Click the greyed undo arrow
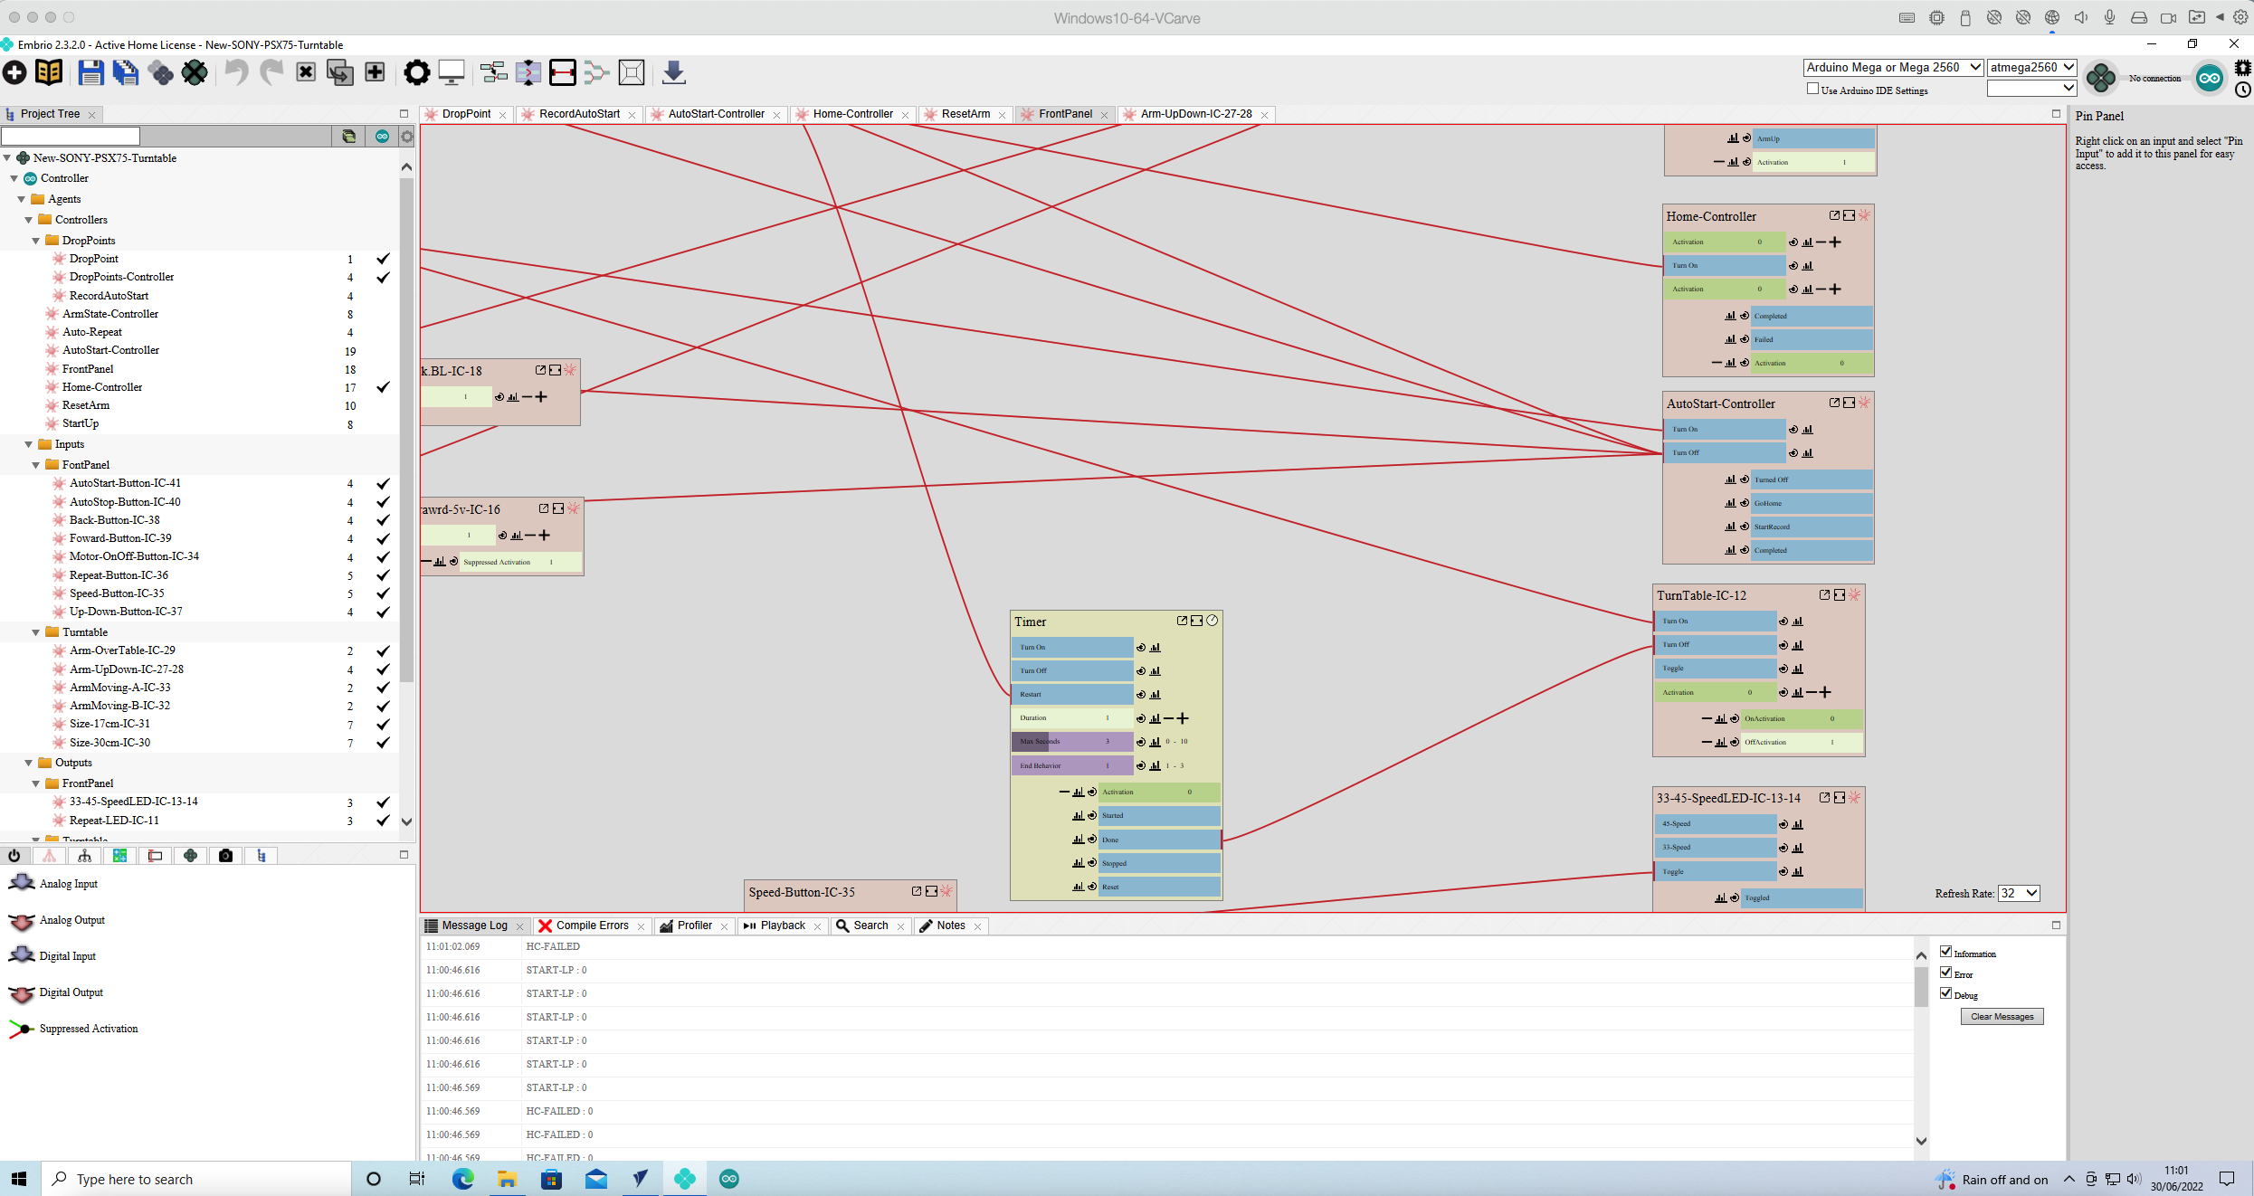This screenshot has height=1196, width=2254. click(x=236, y=72)
